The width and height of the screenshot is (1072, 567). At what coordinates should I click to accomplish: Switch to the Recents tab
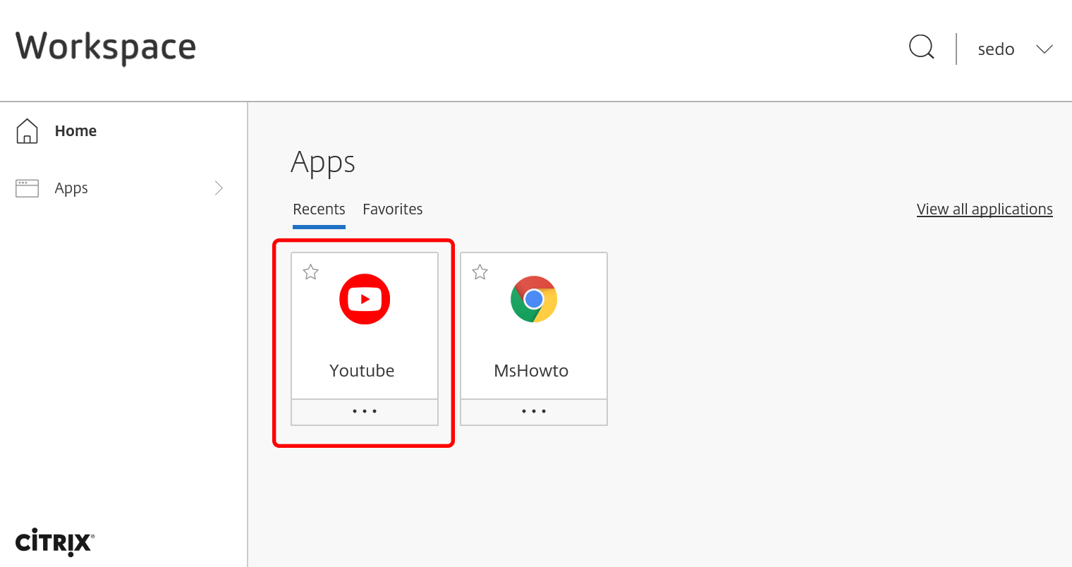click(319, 209)
